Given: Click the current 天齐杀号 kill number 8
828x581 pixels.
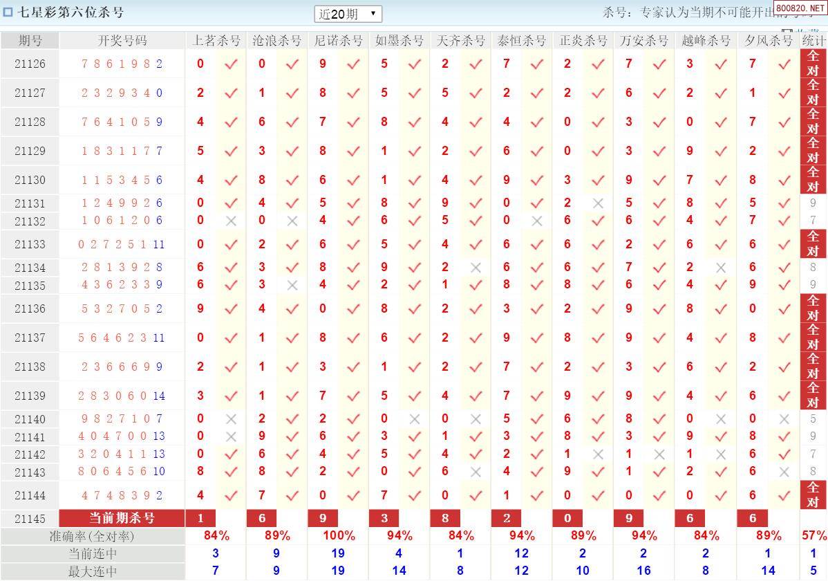Looking at the screenshot, I should 445,518.
